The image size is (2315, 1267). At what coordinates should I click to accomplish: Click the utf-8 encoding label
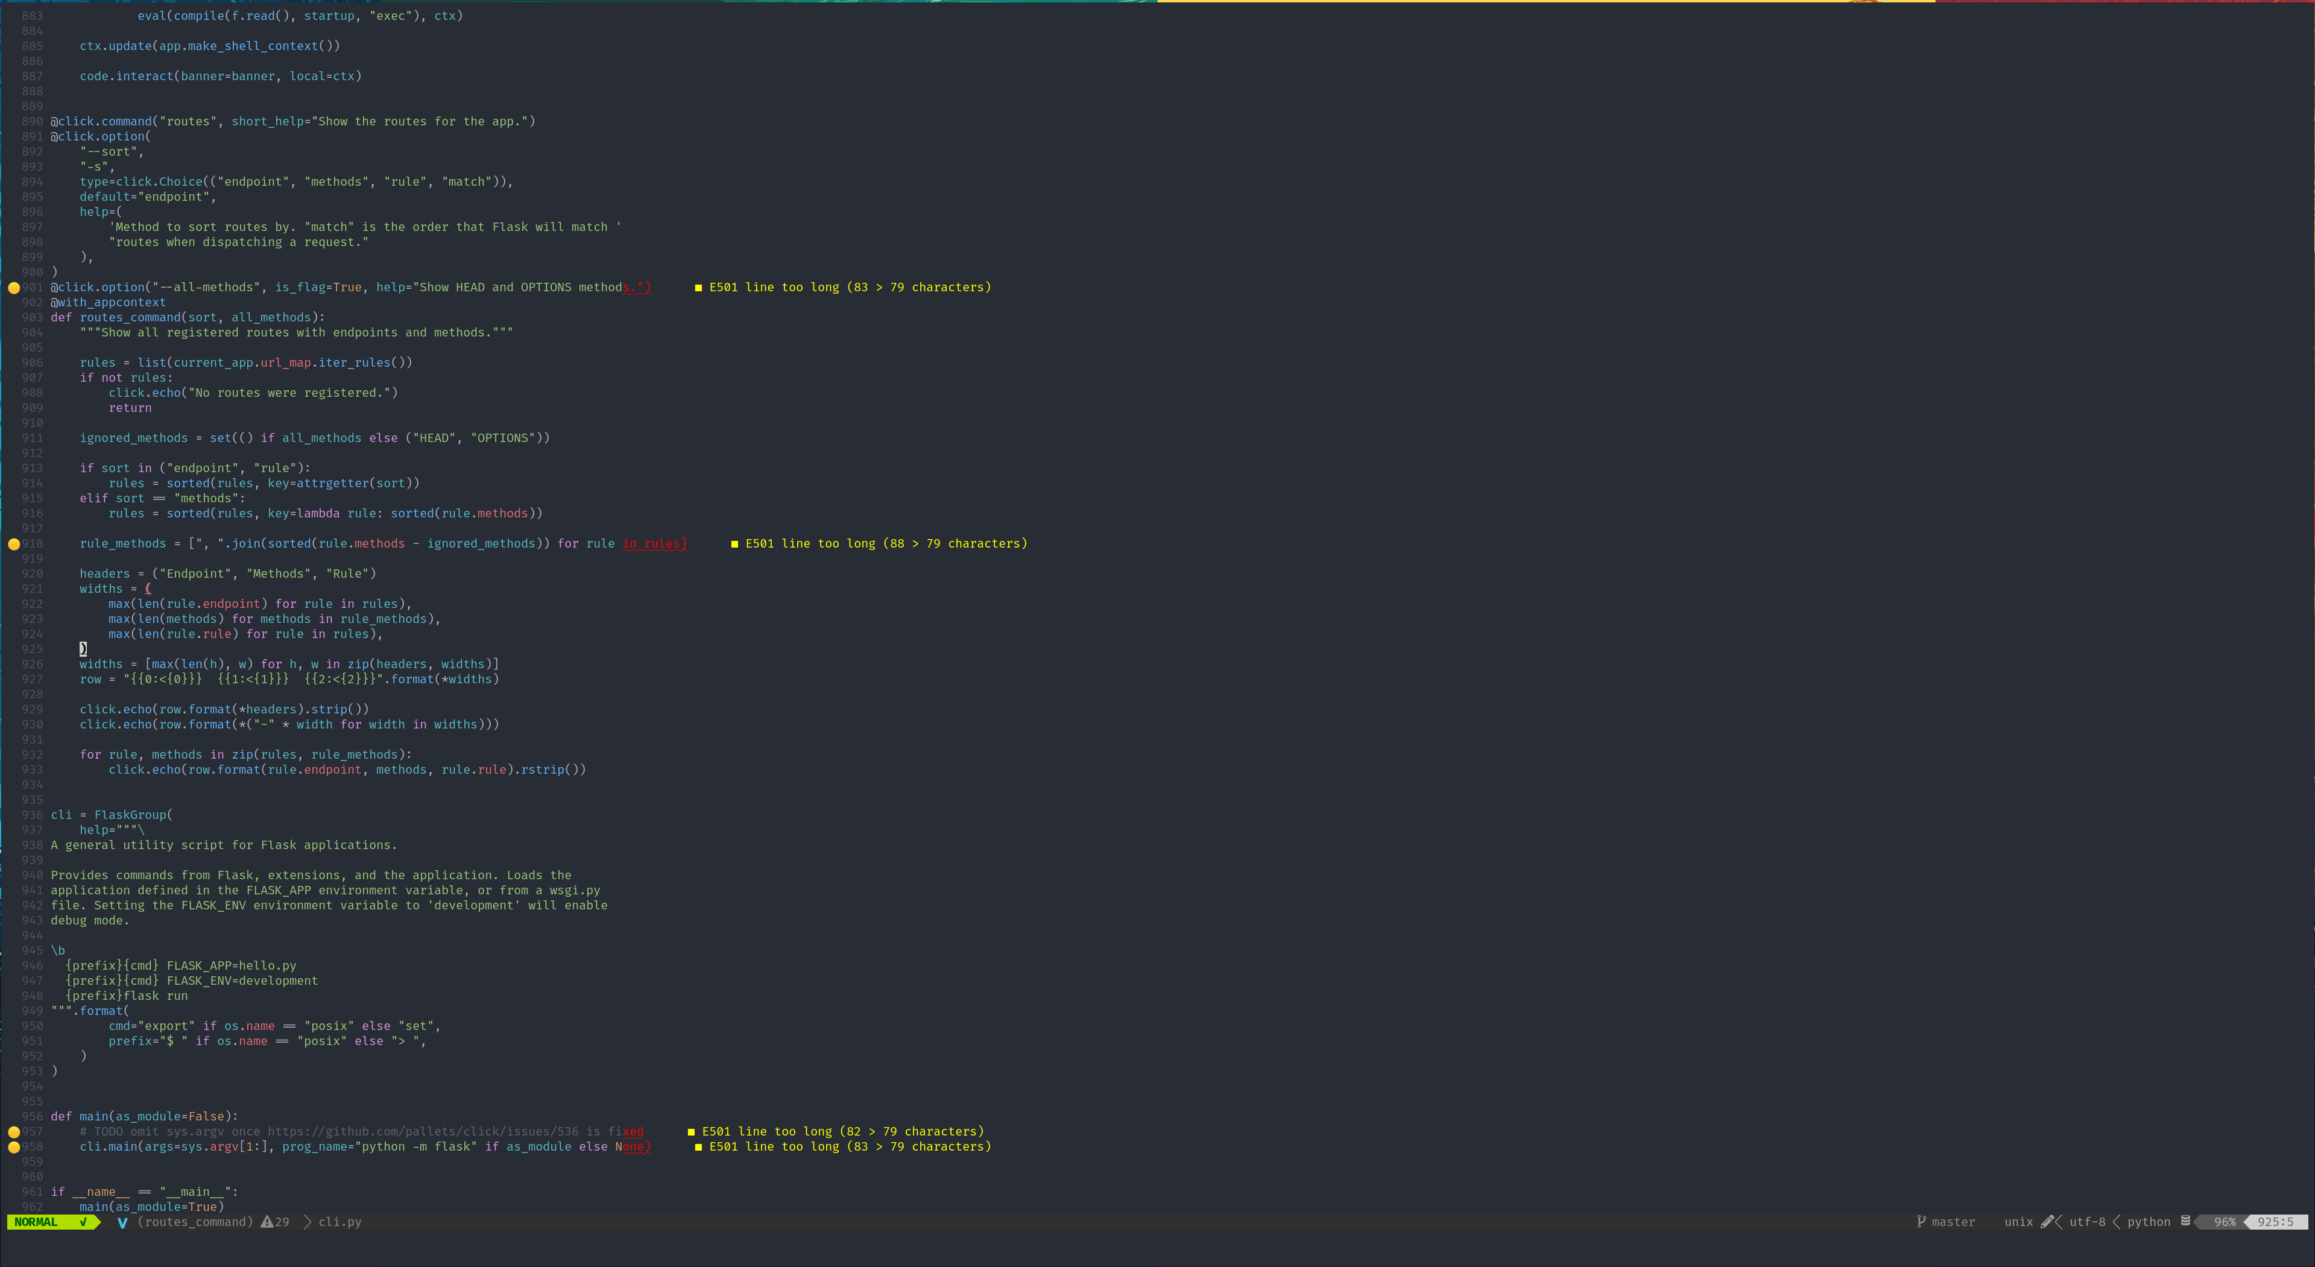[x=2086, y=1222]
